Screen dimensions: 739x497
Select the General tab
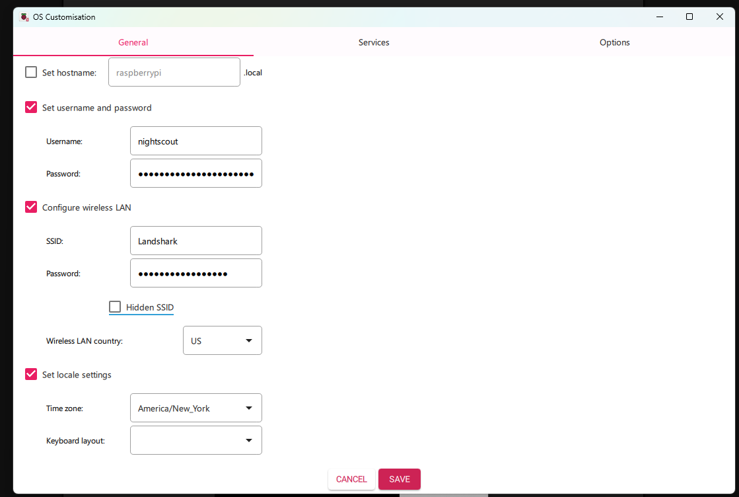point(133,42)
